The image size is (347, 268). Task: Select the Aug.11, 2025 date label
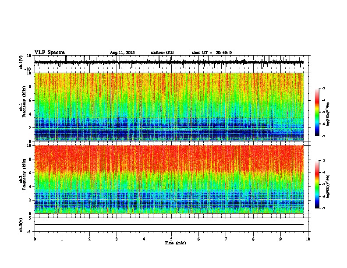coord(122,53)
